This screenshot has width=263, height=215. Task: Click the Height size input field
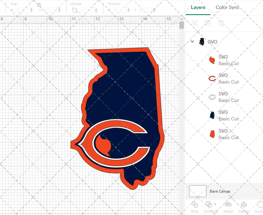point(50,10)
